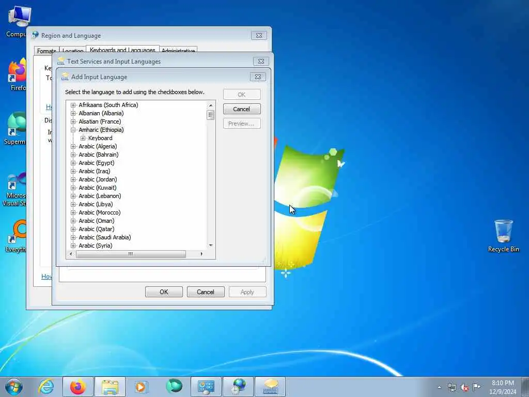Open green sphere app in taskbar

(174, 386)
